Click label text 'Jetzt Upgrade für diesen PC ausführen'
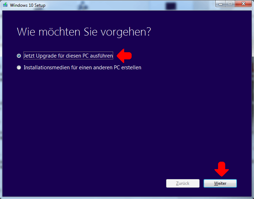Image resolution: width=254 pixels, height=199 pixels. [68, 56]
